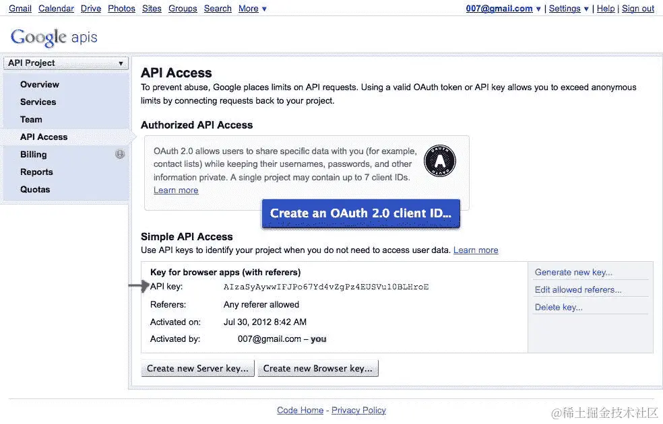Viewport: 663px width, 424px height.
Task: Expand the More dropdown menu
Action: tap(253, 9)
